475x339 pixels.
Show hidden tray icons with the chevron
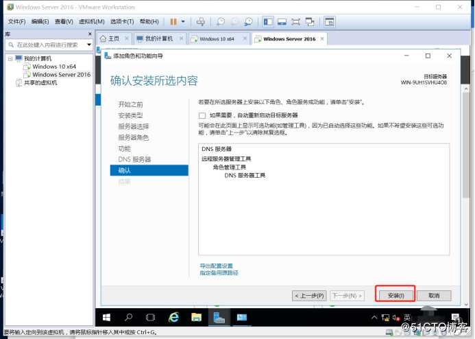point(374,318)
